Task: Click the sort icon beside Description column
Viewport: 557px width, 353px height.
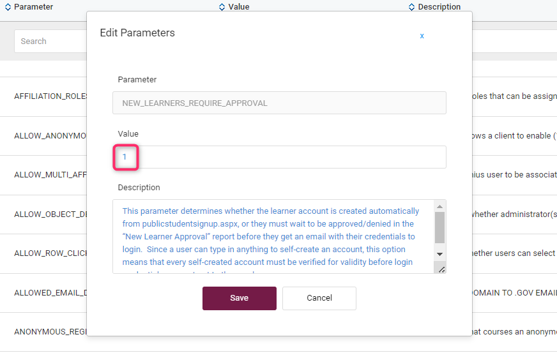Action: click(412, 7)
